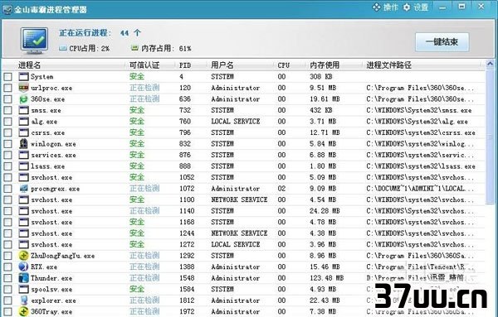Click the scrollbar up arrow
Screen dimensions: 498x317
(x=491, y=65)
